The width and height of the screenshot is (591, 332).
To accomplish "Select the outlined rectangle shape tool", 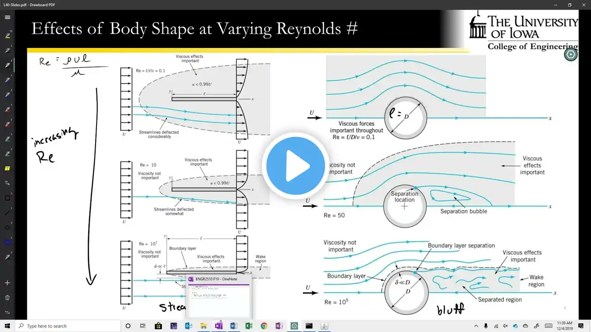I will pos(7,198).
